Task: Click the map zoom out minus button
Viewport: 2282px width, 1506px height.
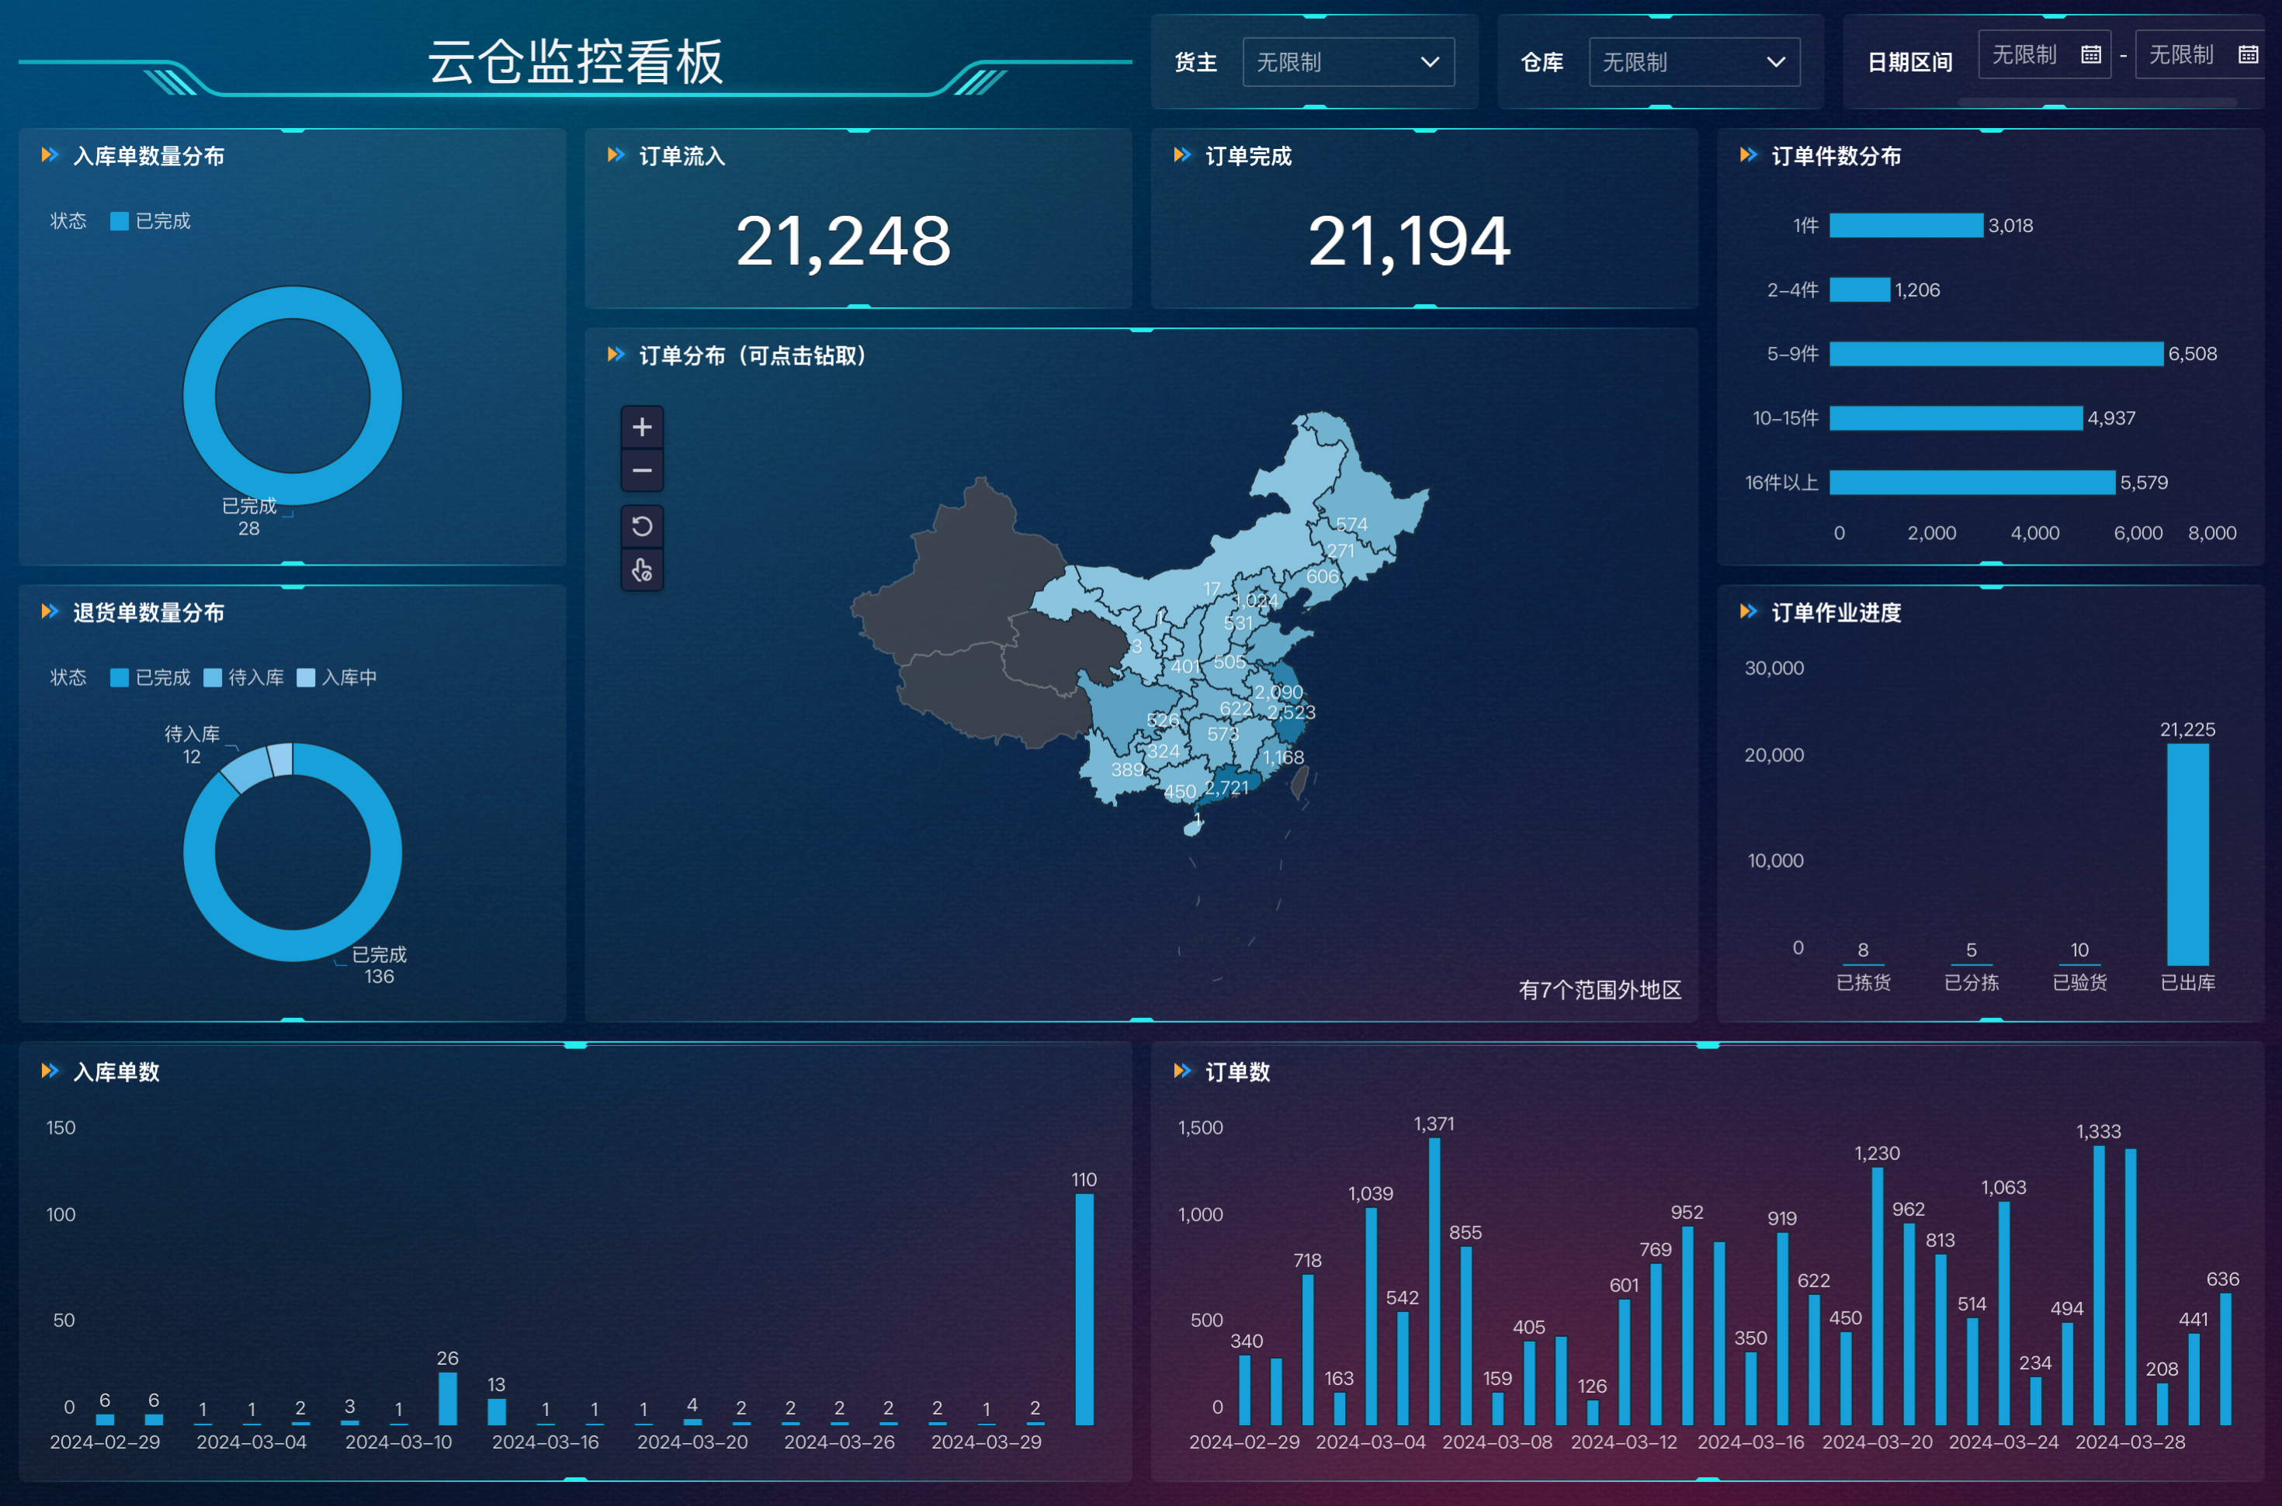Action: pyautogui.click(x=642, y=471)
